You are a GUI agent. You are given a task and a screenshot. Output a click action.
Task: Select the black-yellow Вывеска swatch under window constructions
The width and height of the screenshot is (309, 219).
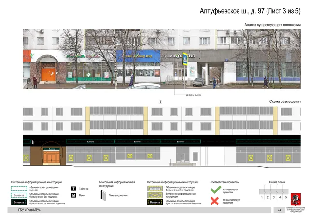tap(155, 202)
